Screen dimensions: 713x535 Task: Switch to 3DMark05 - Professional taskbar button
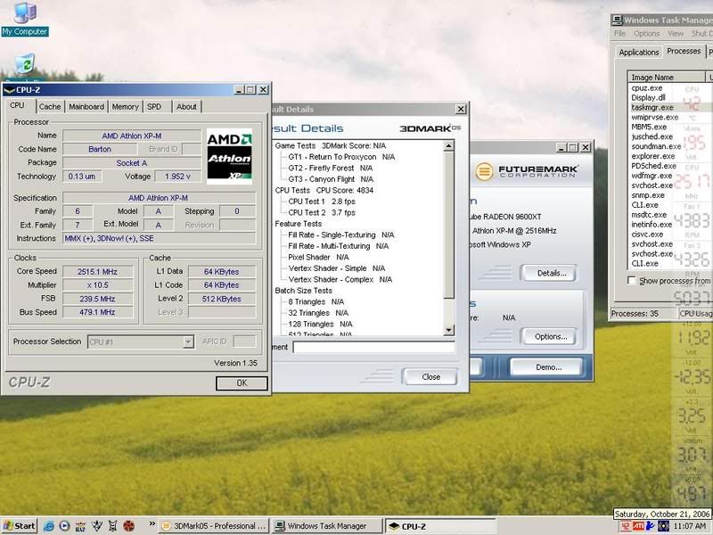click(x=214, y=526)
